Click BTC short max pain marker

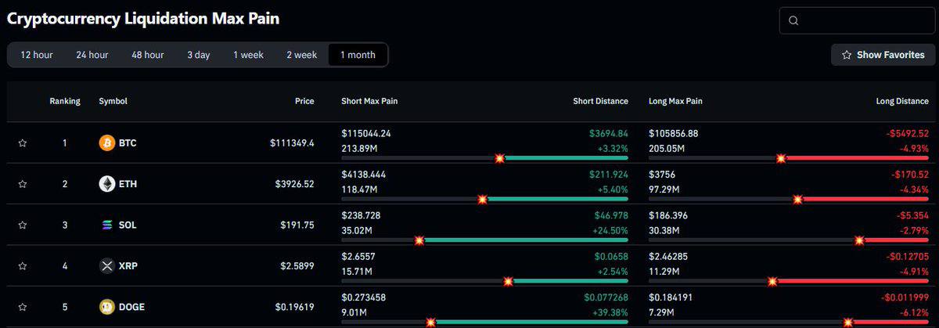[500, 158]
